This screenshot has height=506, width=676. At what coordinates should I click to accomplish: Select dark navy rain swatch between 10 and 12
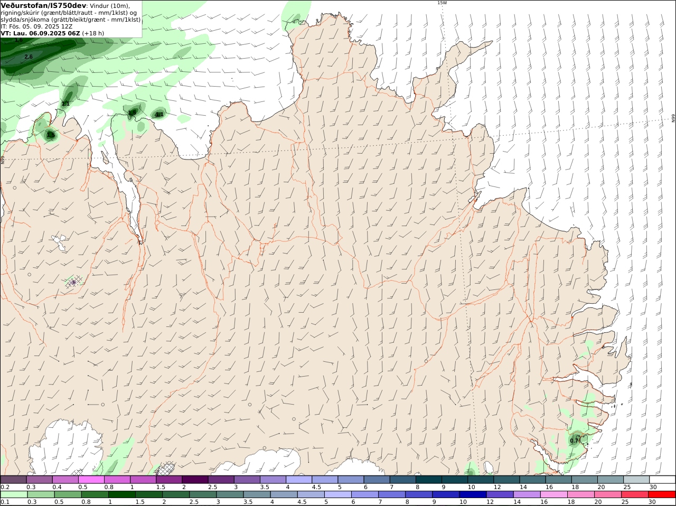pyautogui.click(x=472, y=494)
